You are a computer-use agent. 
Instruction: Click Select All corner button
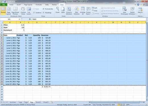(x=2, y=23)
